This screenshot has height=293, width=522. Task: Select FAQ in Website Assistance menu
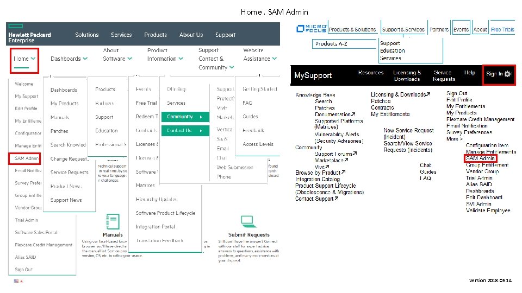click(x=247, y=103)
